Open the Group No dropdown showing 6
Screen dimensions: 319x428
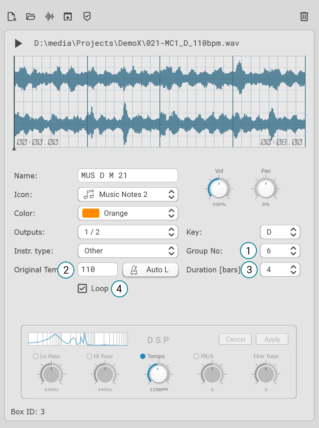tap(280, 251)
